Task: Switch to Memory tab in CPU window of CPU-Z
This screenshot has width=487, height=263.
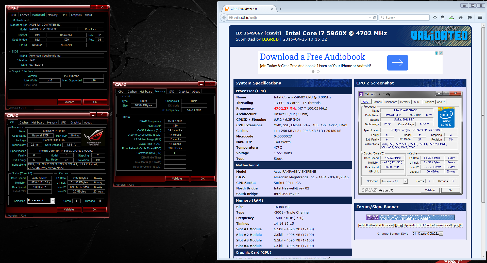Action: tap(52, 122)
